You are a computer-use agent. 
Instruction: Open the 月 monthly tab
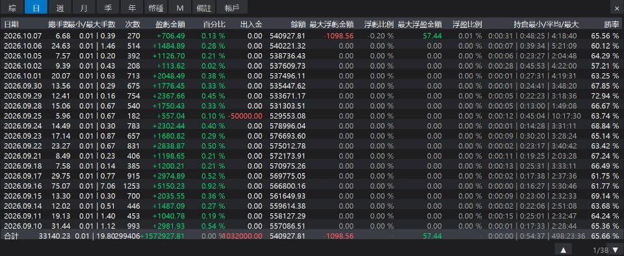tap(83, 7)
